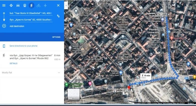Click the Add destination plus icon
This screenshot has width=196, height=106.
tap(4, 26)
